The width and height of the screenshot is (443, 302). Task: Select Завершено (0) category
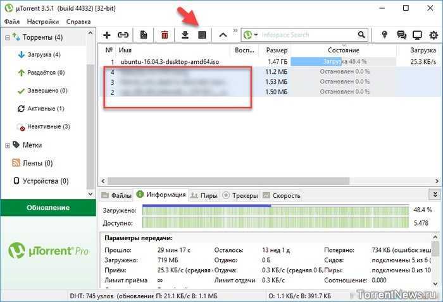[47, 91]
